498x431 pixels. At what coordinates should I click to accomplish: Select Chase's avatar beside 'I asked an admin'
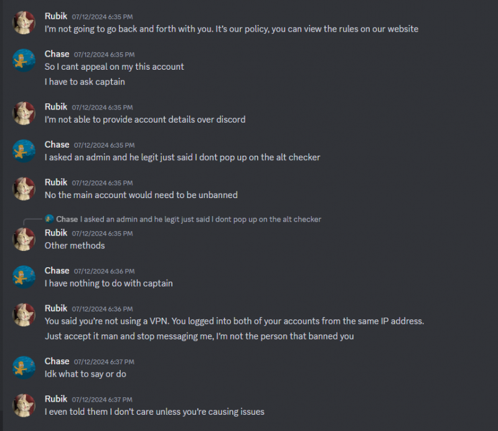click(24, 151)
